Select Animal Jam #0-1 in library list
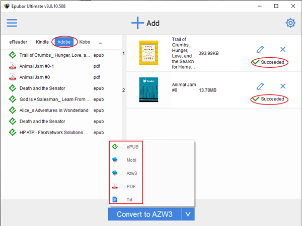 37,66
